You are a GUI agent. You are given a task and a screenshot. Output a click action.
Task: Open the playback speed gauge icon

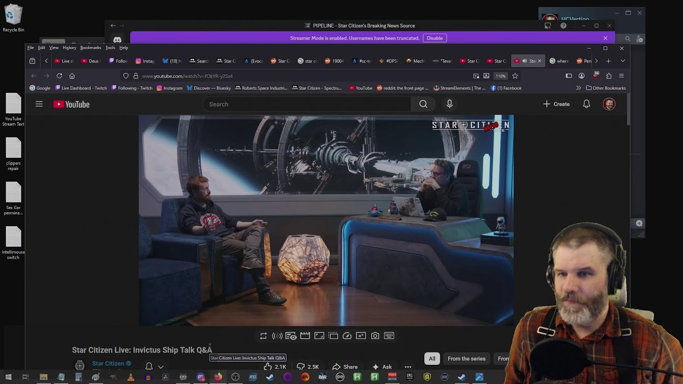(347, 336)
